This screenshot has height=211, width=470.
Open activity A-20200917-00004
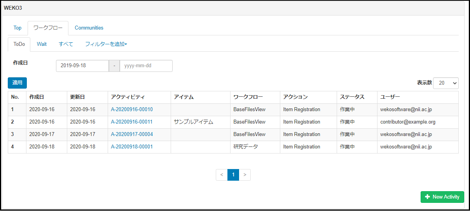coord(132,134)
